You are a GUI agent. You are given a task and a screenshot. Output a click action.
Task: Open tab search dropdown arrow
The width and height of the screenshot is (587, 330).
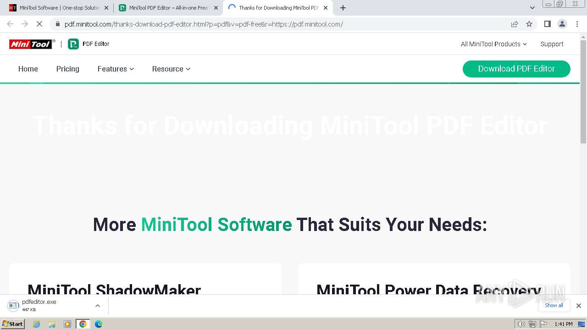coord(532,8)
